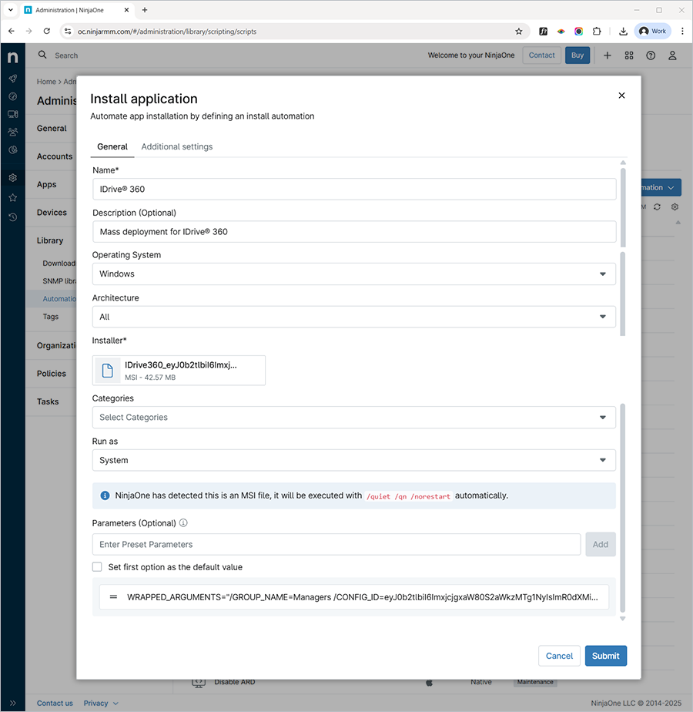The height and width of the screenshot is (712, 693).
Task: Select the Tasks administration menu item
Action: (x=48, y=401)
